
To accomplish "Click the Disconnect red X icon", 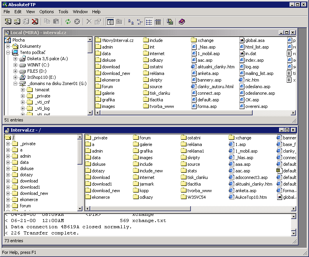I will [x=35, y=22].
